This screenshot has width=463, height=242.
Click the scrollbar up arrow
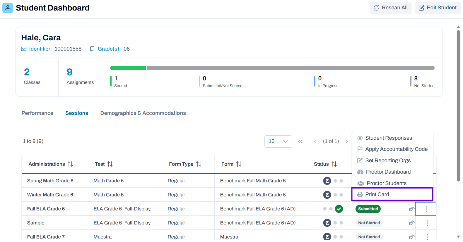coord(458,27)
